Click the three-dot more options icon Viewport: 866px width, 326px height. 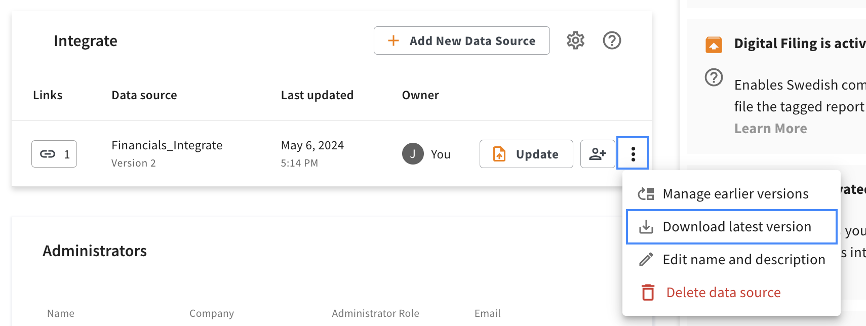(633, 154)
